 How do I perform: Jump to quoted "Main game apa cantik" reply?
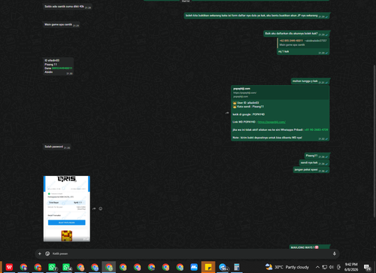(x=303, y=43)
